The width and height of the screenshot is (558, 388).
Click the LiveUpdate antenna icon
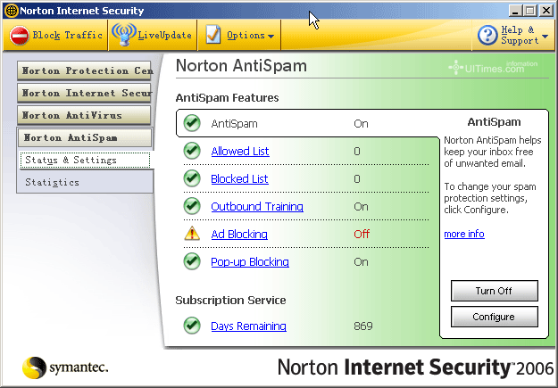click(123, 35)
